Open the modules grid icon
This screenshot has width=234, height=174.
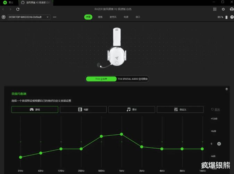pyautogui.click(x=215, y=9)
